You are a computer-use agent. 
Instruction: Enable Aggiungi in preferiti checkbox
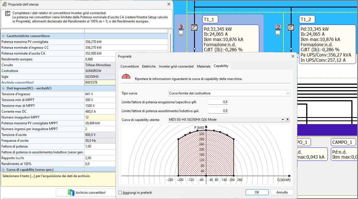120,193
